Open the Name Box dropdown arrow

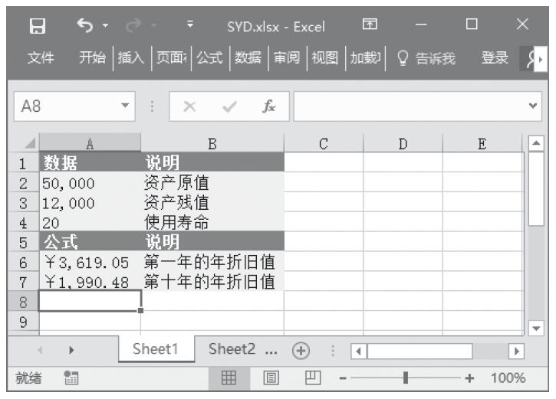[x=125, y=107]
